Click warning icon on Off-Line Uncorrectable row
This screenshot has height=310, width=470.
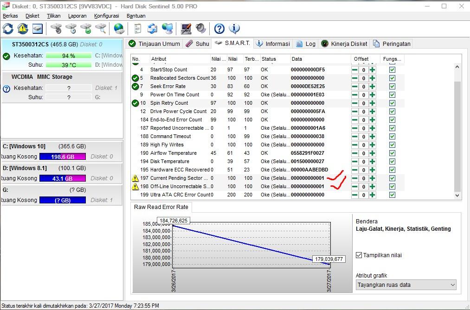point(135,186)
